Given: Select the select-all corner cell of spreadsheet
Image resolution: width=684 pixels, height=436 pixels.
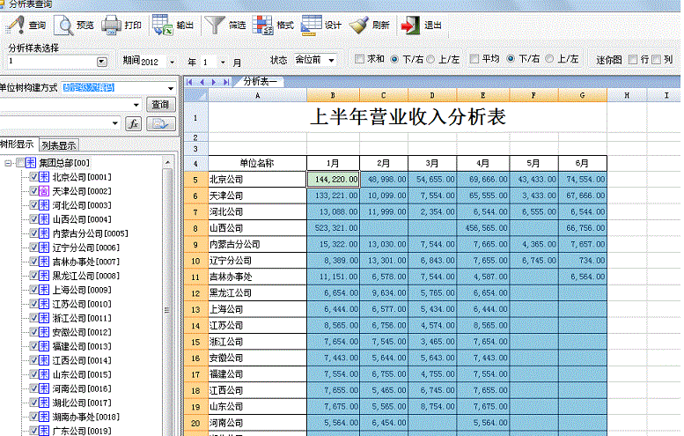Looking at the screenshot, I should click(x=195, y=95).
